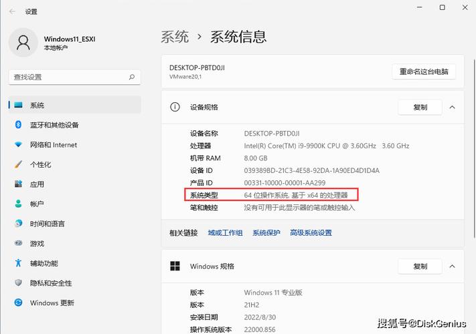The height and width of the screenshot is (334, 476).
Task: Maximize the Settings window
Action: pyautogui.click(x=443, y=7)
